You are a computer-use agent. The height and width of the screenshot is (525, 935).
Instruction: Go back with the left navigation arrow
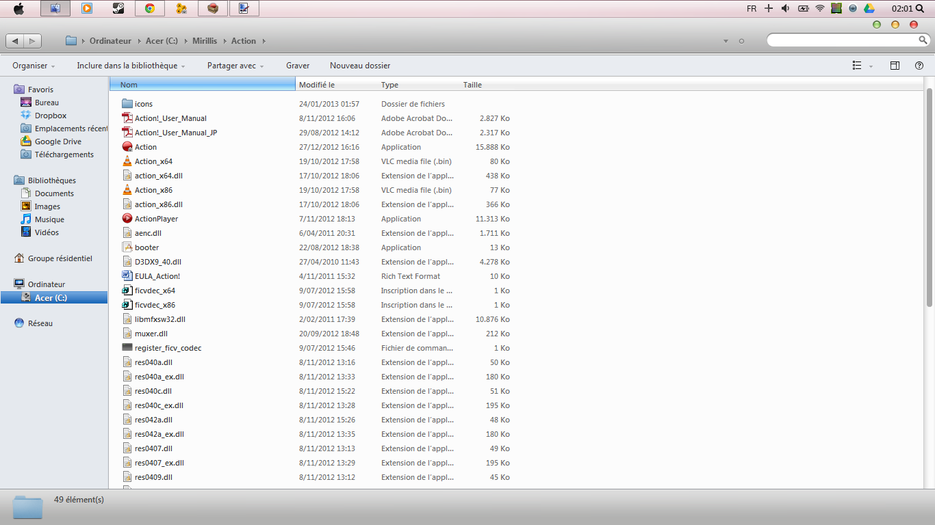[x=15, y=41]
